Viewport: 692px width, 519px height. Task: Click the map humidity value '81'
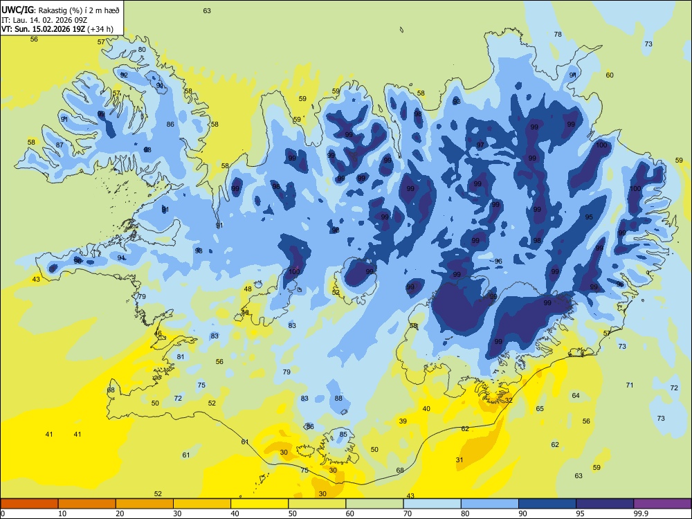[x=181, y=356]
